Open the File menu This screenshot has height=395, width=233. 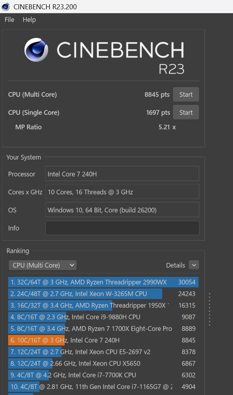point(9,19)
